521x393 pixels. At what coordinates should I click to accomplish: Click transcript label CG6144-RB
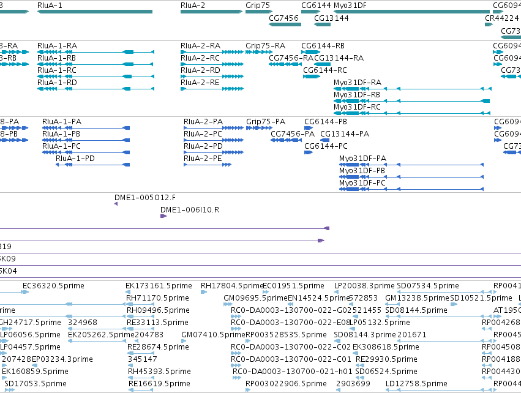coord(323,45)
